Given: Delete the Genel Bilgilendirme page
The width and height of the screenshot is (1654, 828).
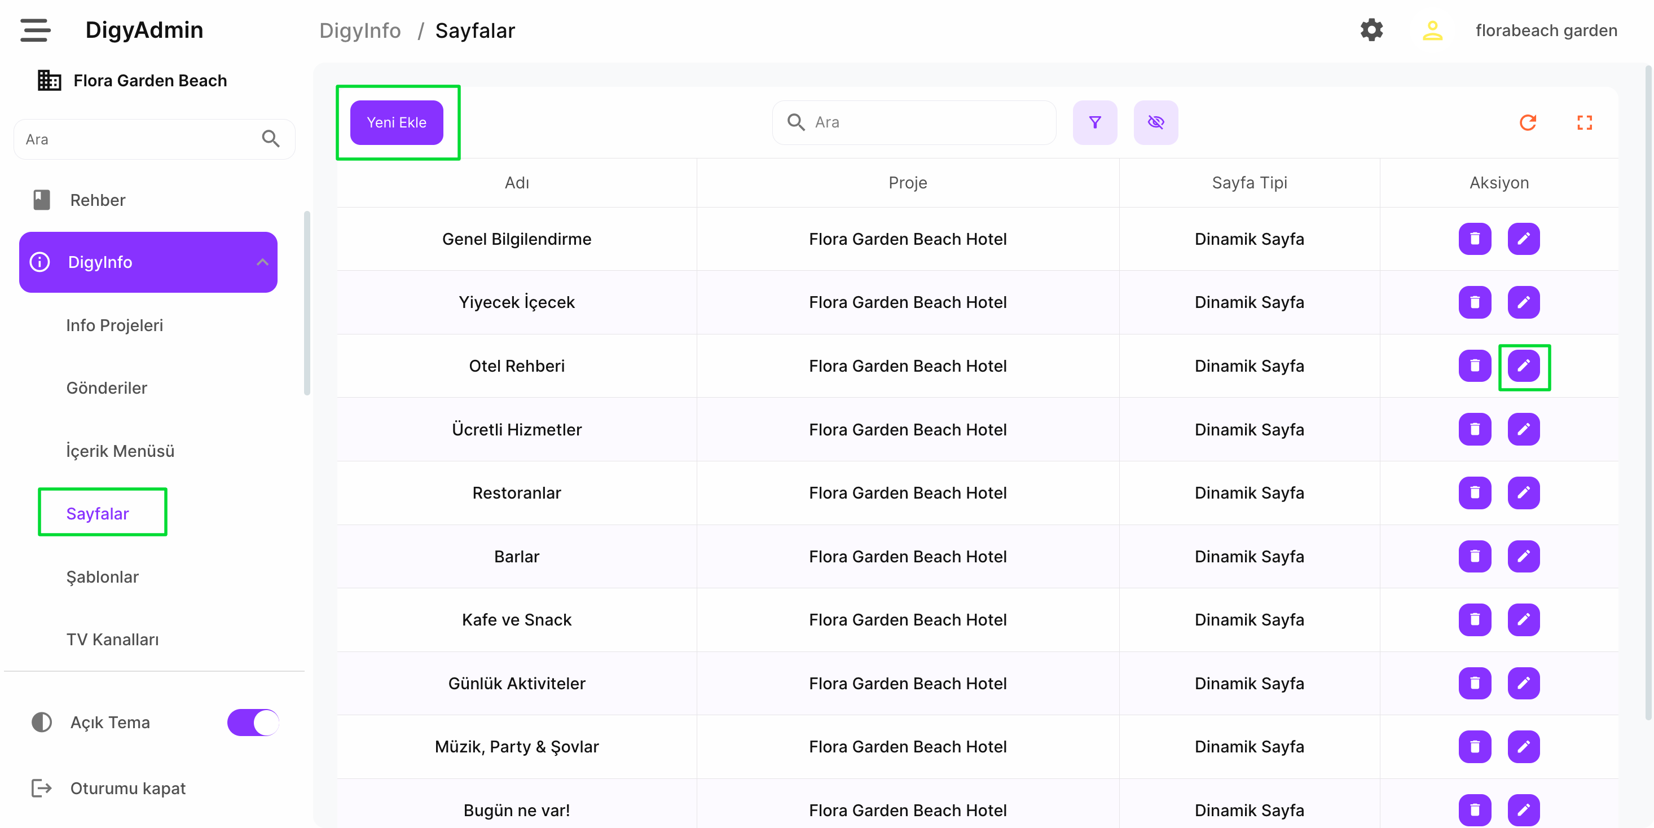Looking at the screenshot, I should coord(1474,239).
